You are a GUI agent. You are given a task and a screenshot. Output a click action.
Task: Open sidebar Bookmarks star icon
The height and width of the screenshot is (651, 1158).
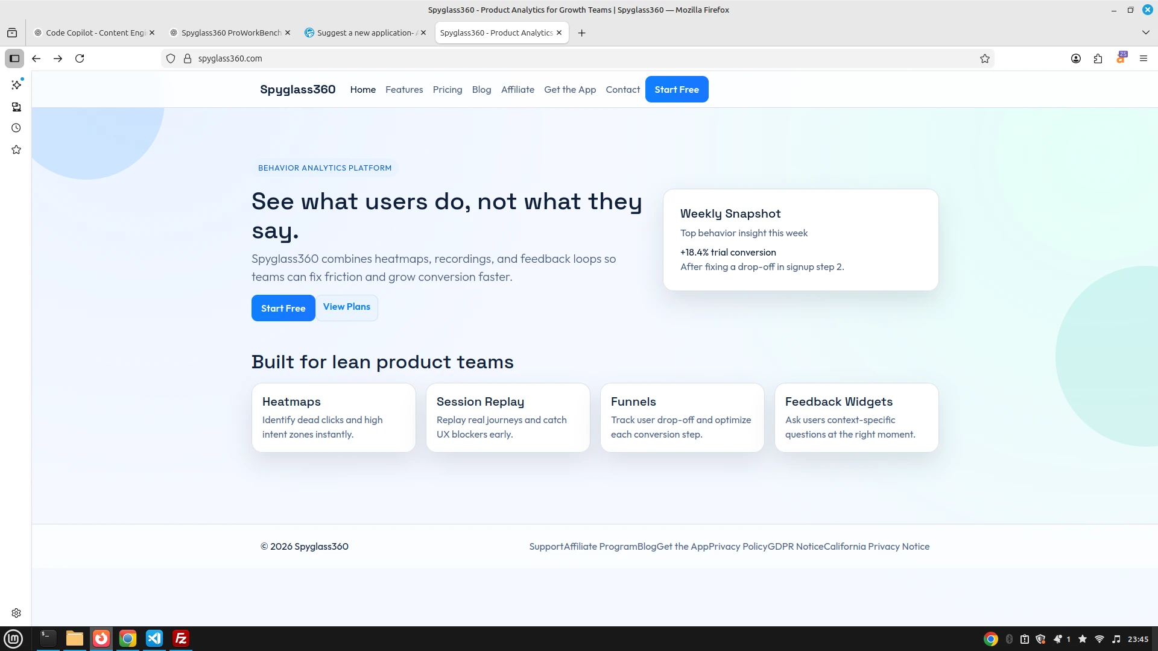(16, 149)
